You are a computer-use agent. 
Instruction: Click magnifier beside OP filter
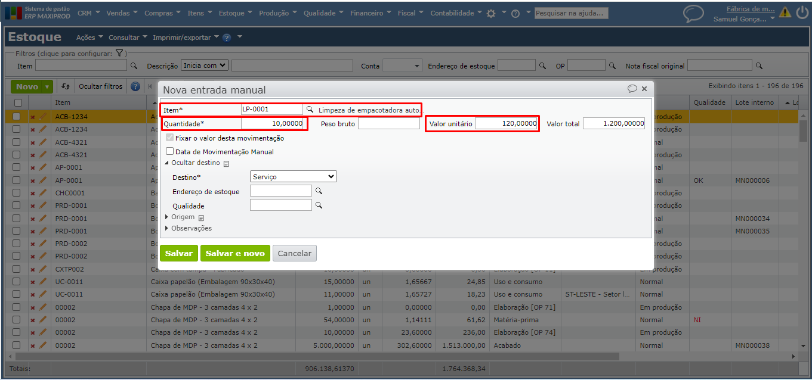612,66
